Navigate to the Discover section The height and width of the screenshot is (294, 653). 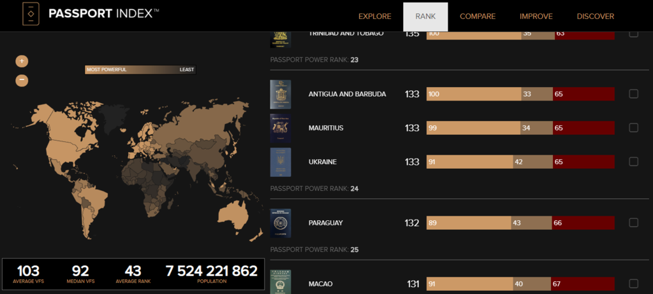click(595, 17)
